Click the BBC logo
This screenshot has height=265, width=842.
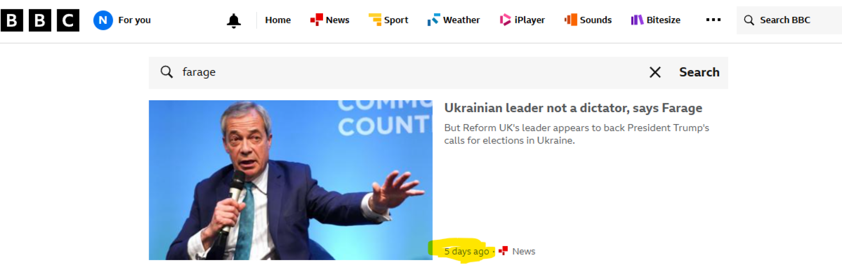click(x=40, y=20)
